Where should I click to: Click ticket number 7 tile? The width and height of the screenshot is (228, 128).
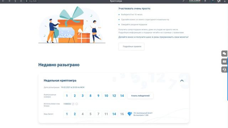98,114
